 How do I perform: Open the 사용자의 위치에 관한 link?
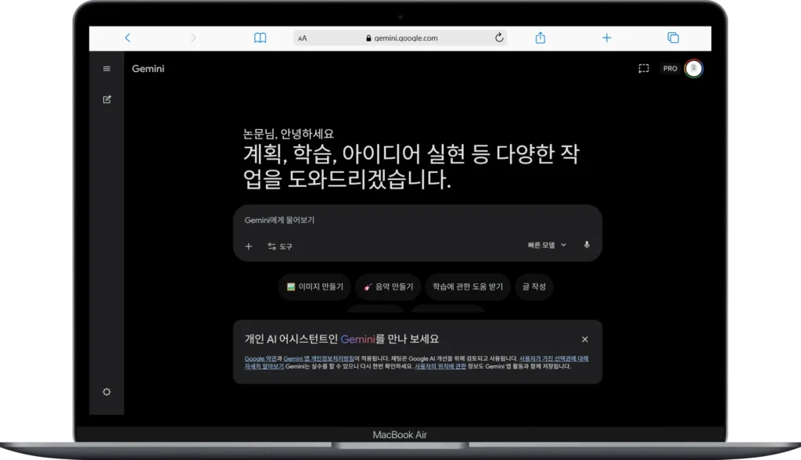(440, 366)
